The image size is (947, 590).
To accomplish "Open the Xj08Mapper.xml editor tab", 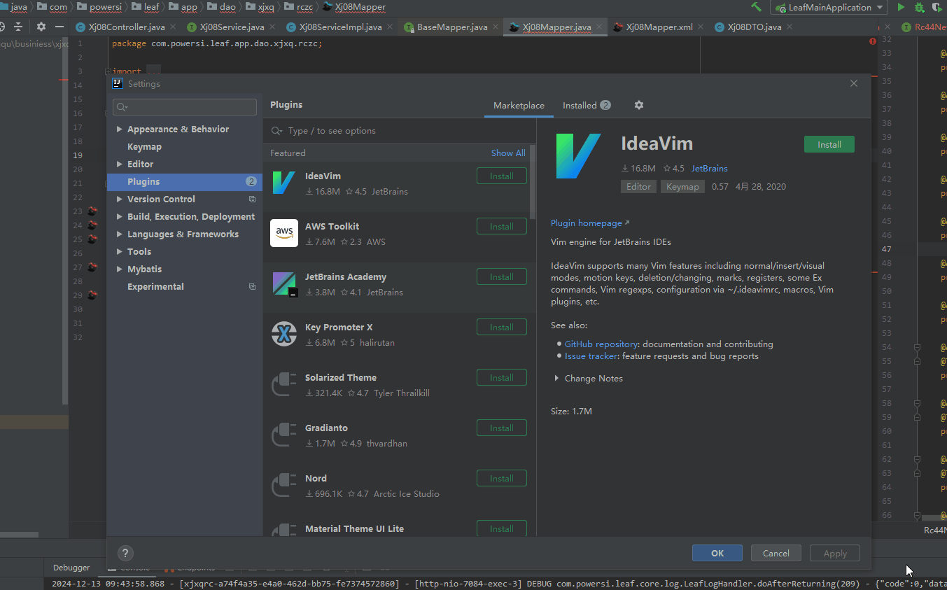I will 659,27.
